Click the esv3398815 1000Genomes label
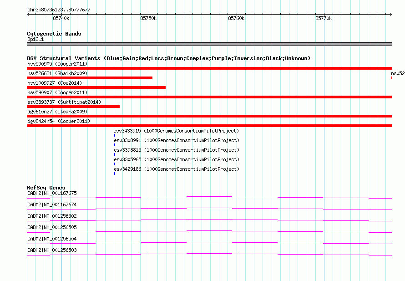The height and width of the screenshot is (281, 405). click(x=177, y=150)
